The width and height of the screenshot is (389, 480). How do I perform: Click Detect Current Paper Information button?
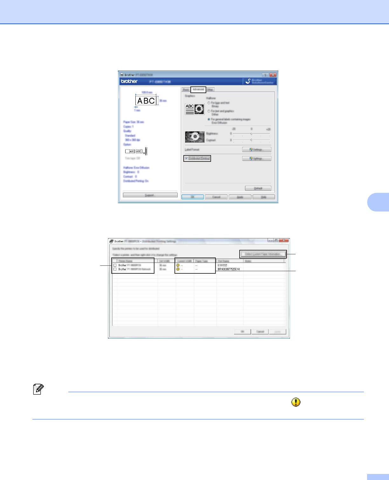click(x=263, y=254)
